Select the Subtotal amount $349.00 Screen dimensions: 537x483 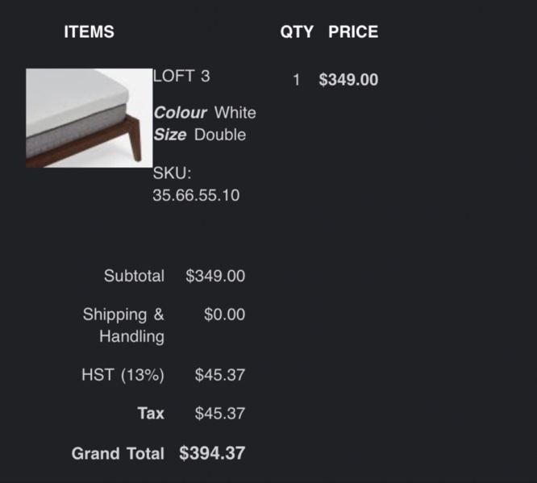coord(215,276)
